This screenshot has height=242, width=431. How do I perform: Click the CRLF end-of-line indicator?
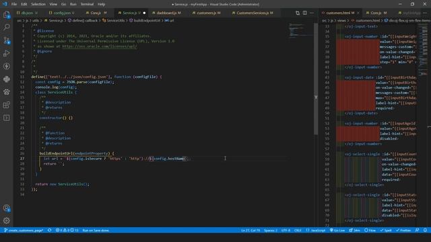(298, 230)
